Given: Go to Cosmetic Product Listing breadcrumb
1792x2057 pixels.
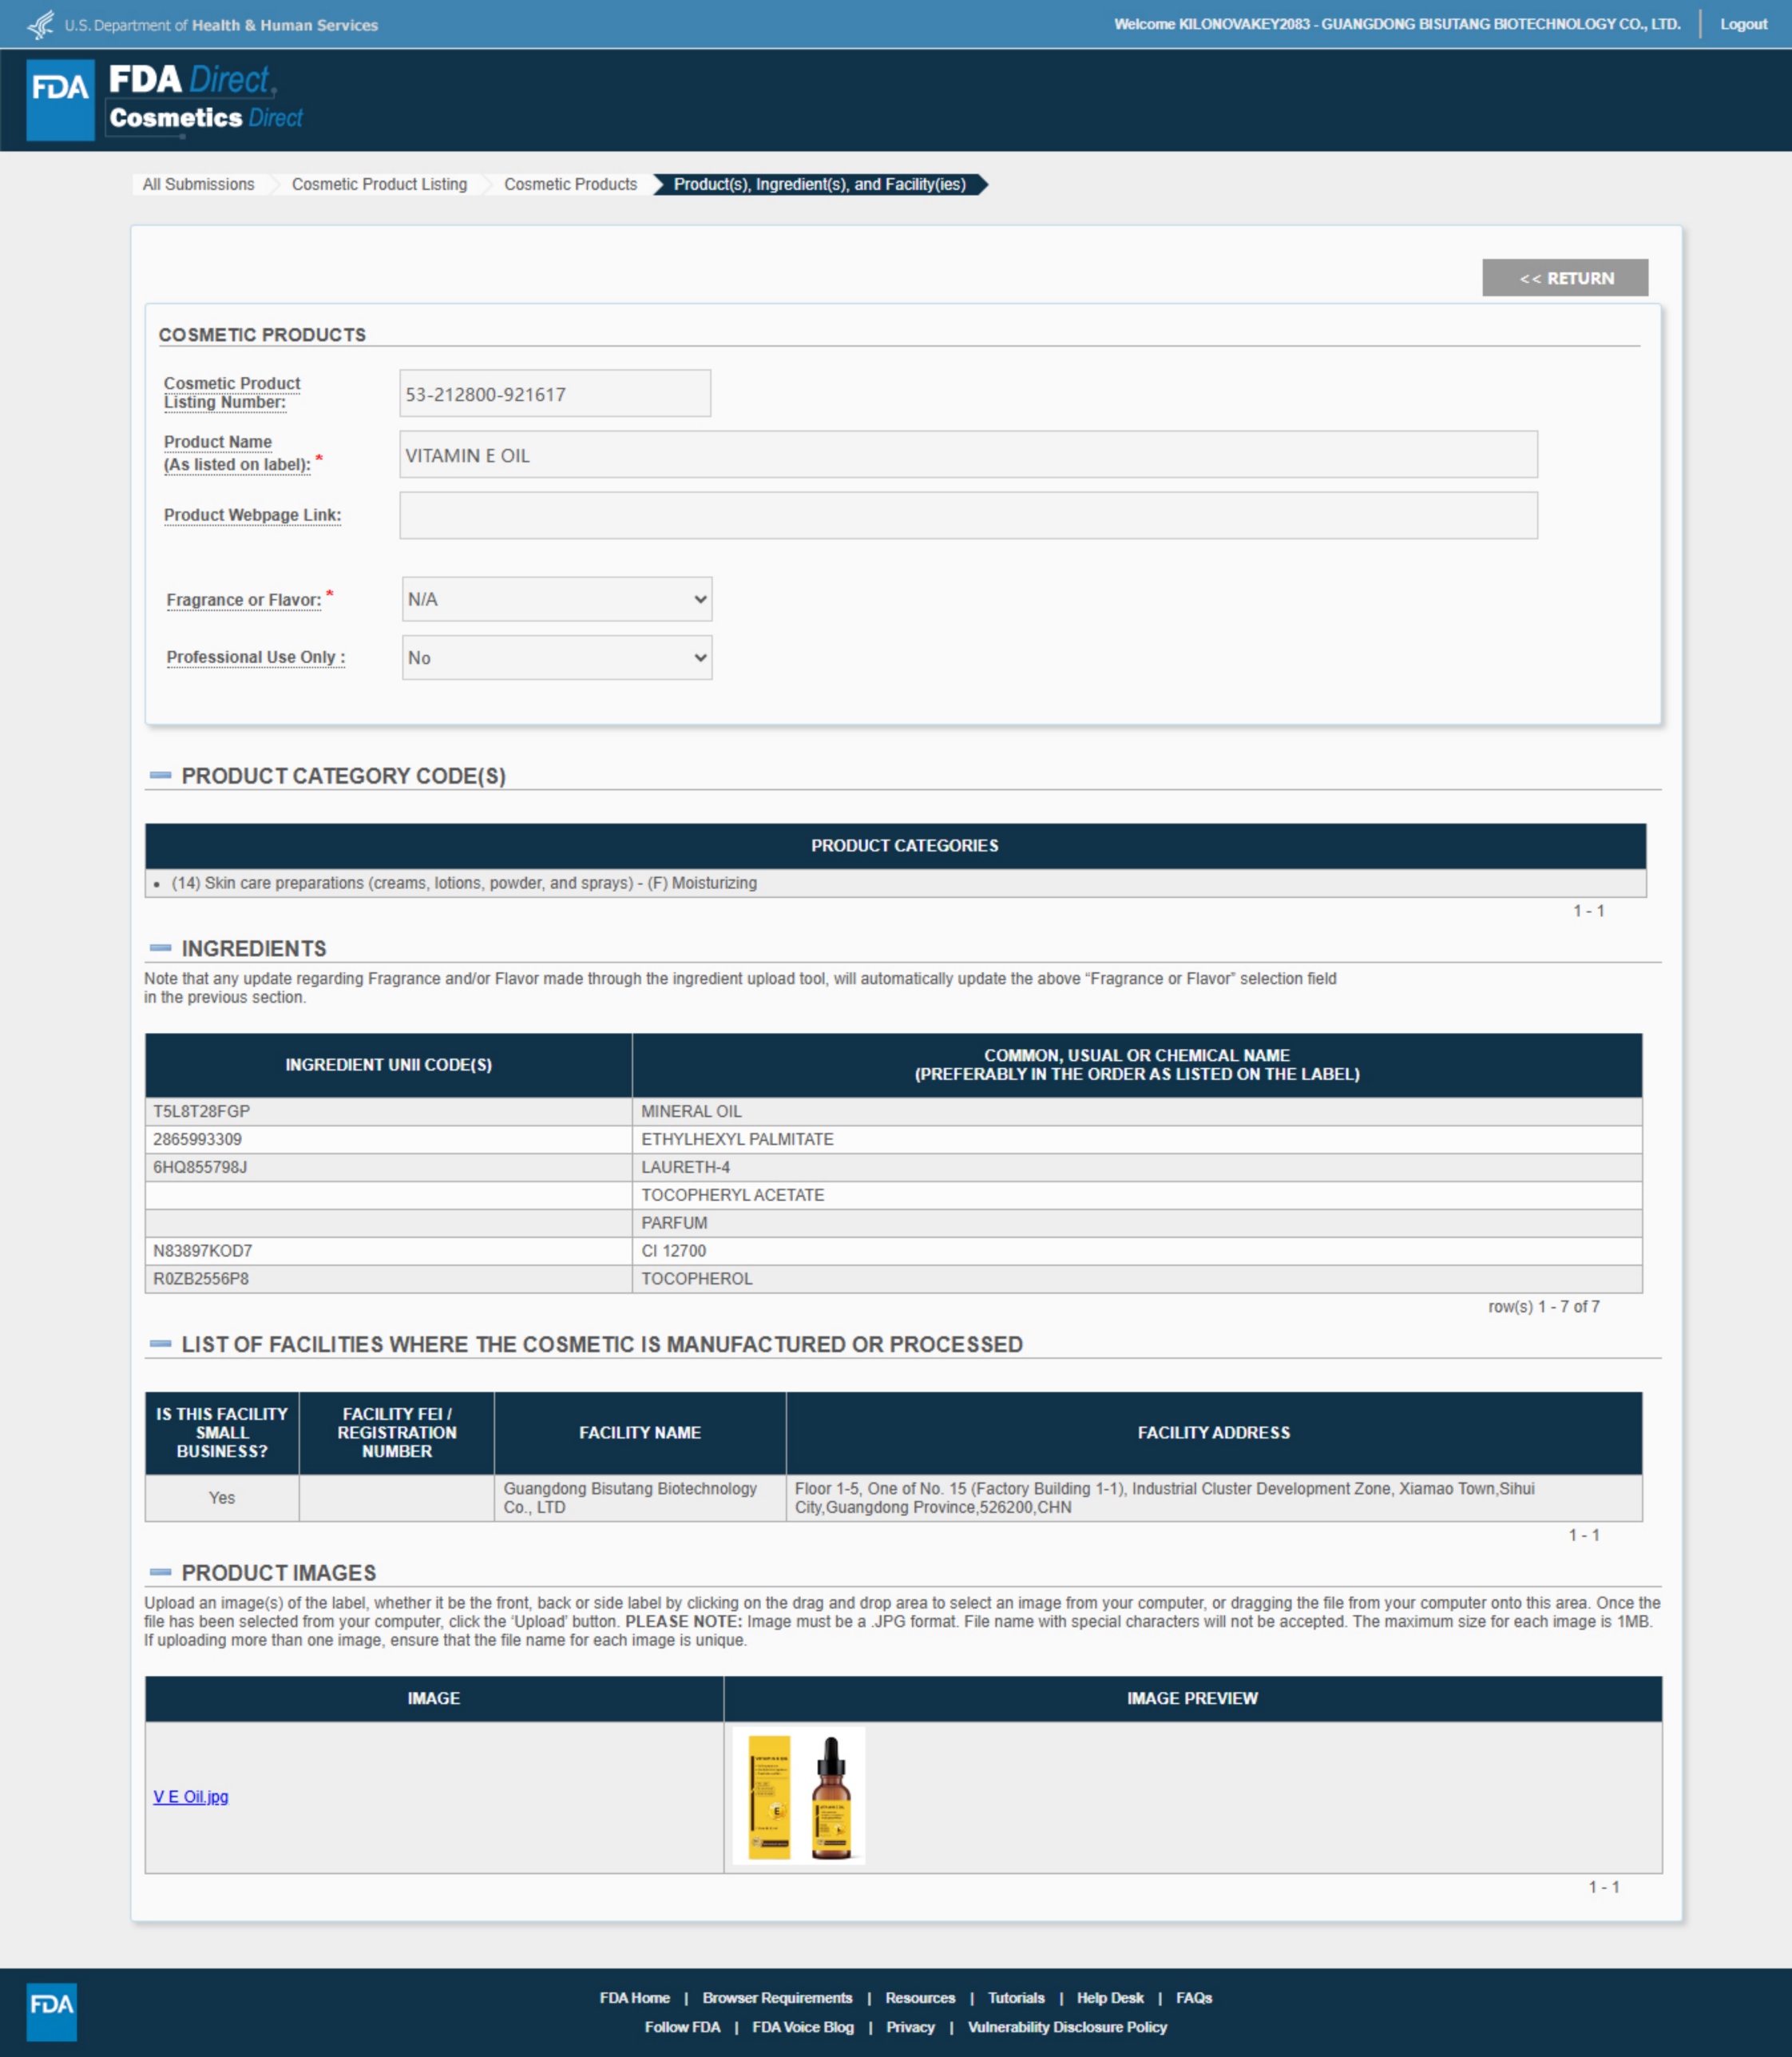Looking at the screenshot, I should (x=379, y=184).
